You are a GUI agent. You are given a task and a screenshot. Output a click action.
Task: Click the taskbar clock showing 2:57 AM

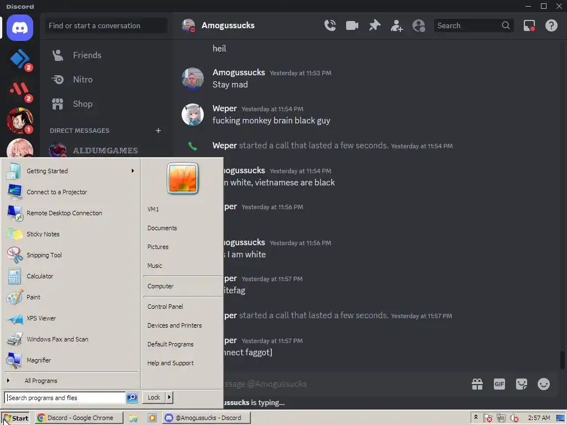(539, 418)
